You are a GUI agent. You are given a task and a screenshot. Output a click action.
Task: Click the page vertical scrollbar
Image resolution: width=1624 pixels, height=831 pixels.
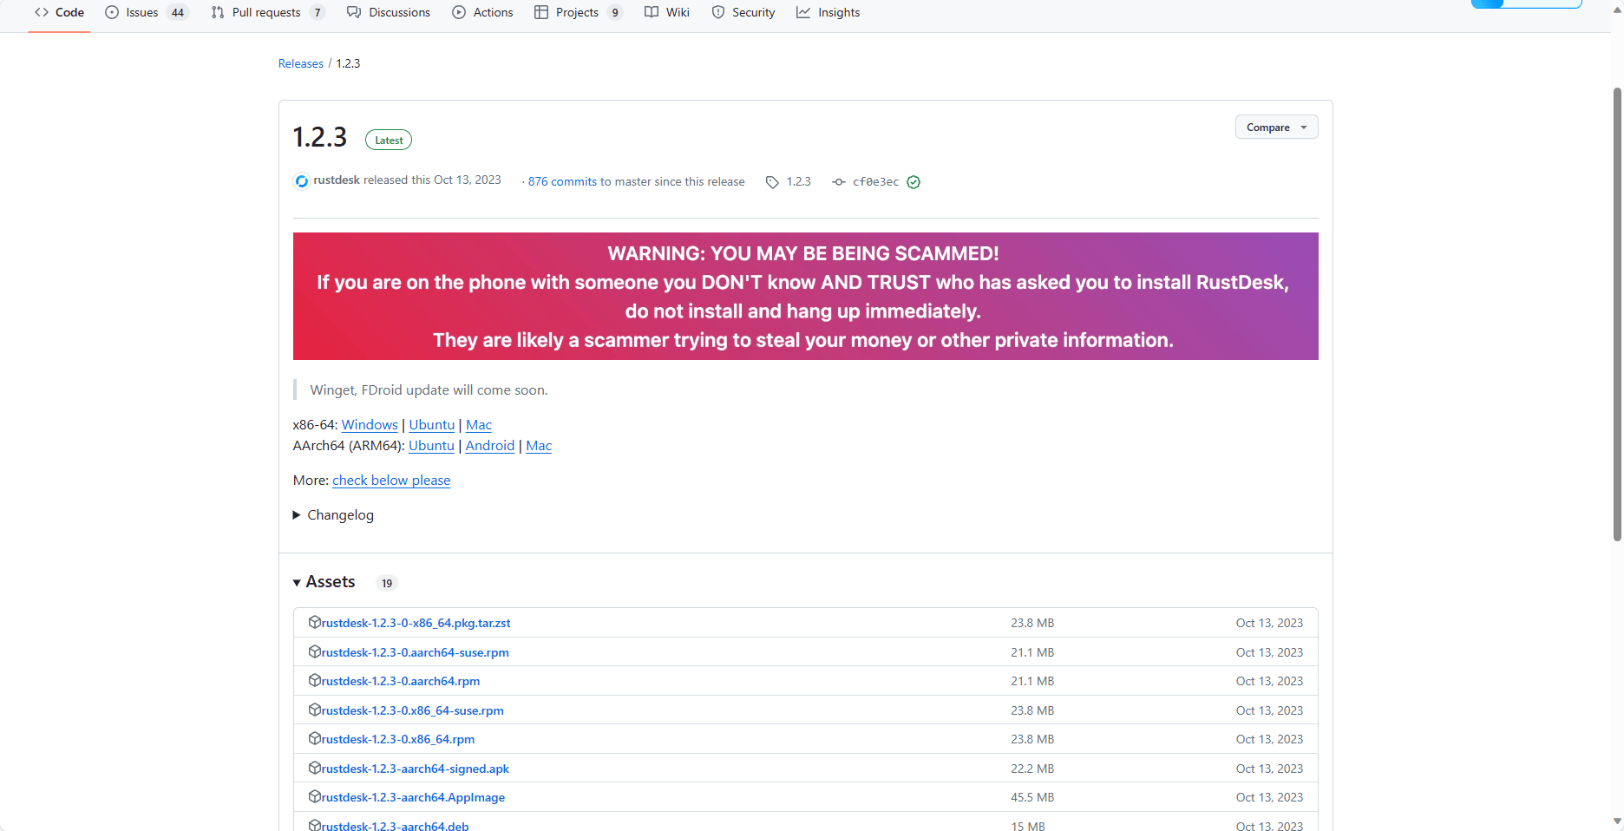(x=1617, y=312)
